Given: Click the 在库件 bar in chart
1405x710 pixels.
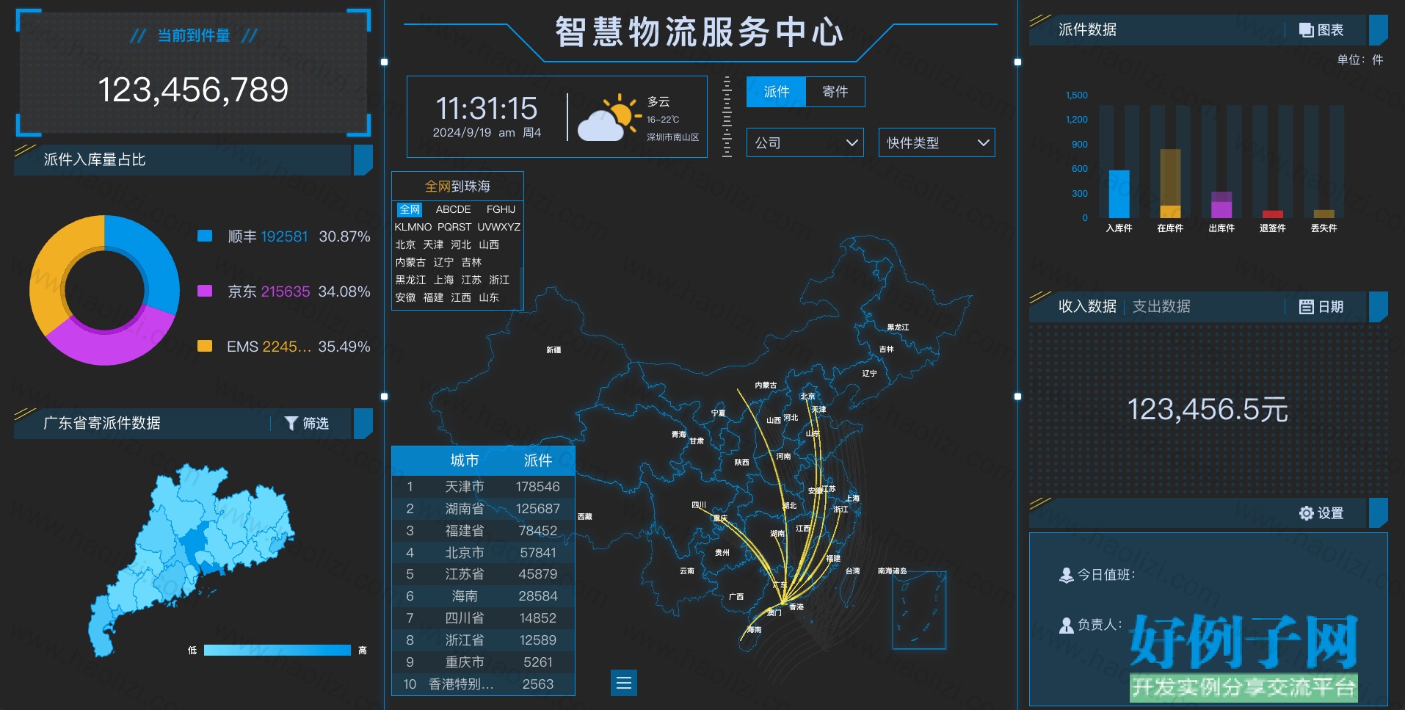Looking at the screenshot, I should 1170,184.
